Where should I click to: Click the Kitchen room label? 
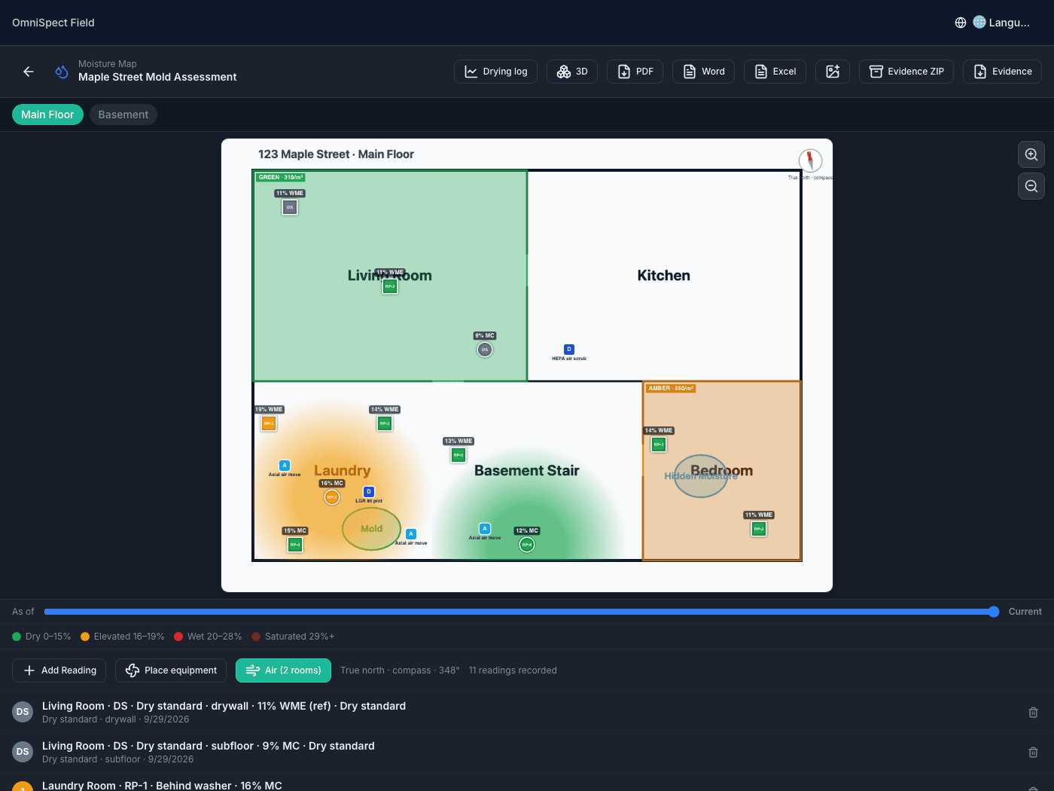(664, 276)
